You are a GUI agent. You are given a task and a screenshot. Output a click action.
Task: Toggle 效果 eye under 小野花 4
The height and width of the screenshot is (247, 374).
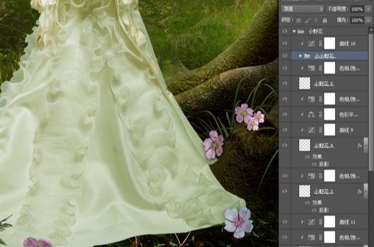coord(307,157)
